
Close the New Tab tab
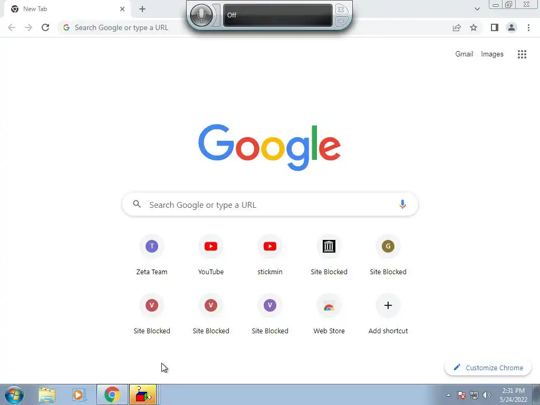[122, 9]
